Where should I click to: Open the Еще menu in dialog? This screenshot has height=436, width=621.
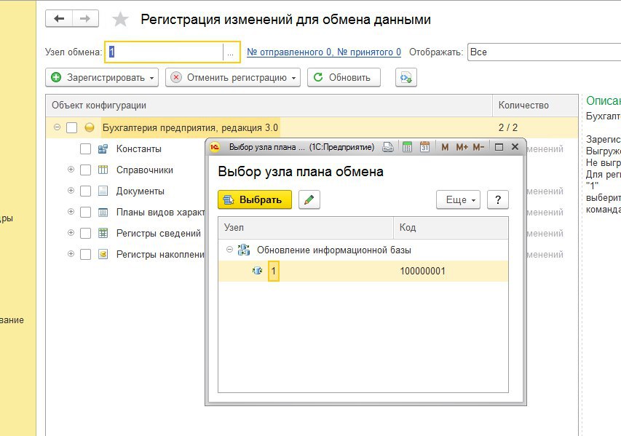click(x=458, y=199)
